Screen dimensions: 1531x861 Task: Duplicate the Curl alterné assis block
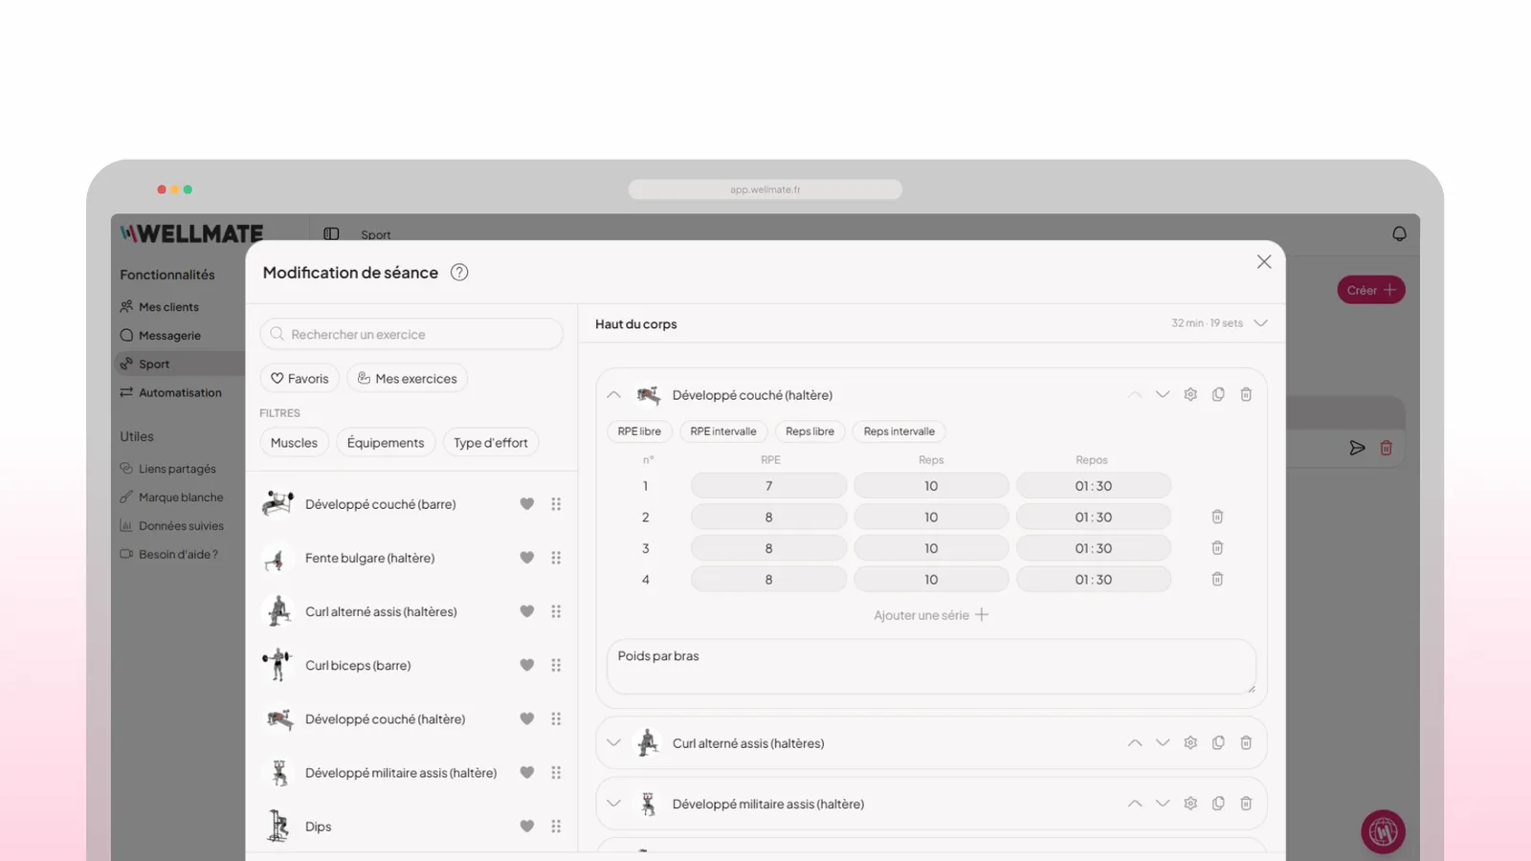[1218, 743]
